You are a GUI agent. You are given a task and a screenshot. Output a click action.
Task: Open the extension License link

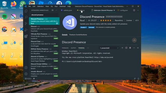pos(129,20)
